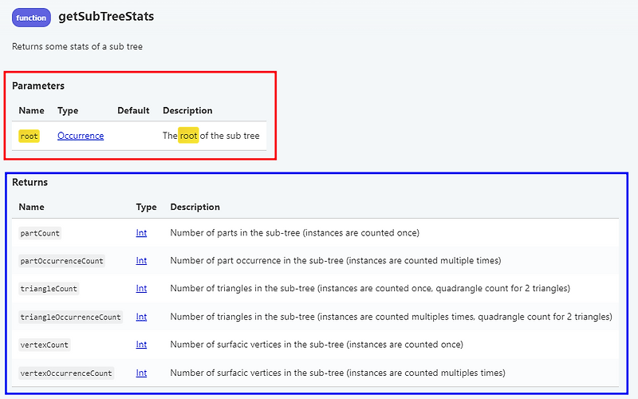Viewport: 638px width, 399px height.
Task: Click the vertexOccurrenceCount return name
Action: click(x=66, y=373)
